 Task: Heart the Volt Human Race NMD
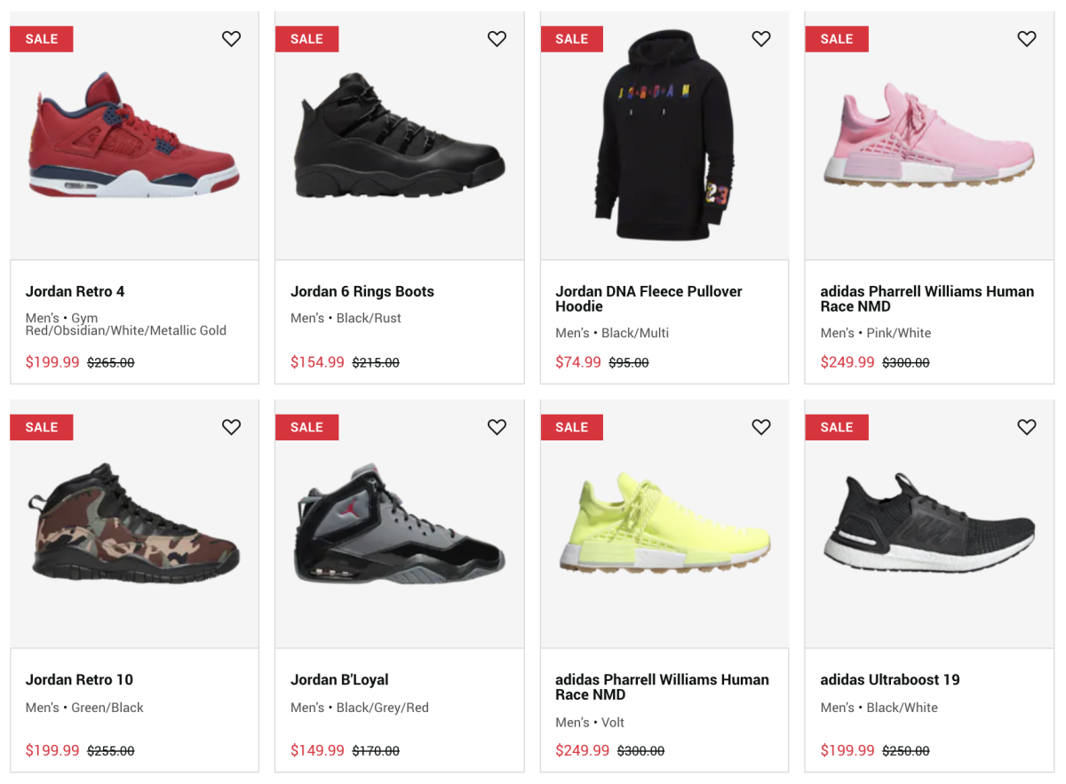click(761, 427)
